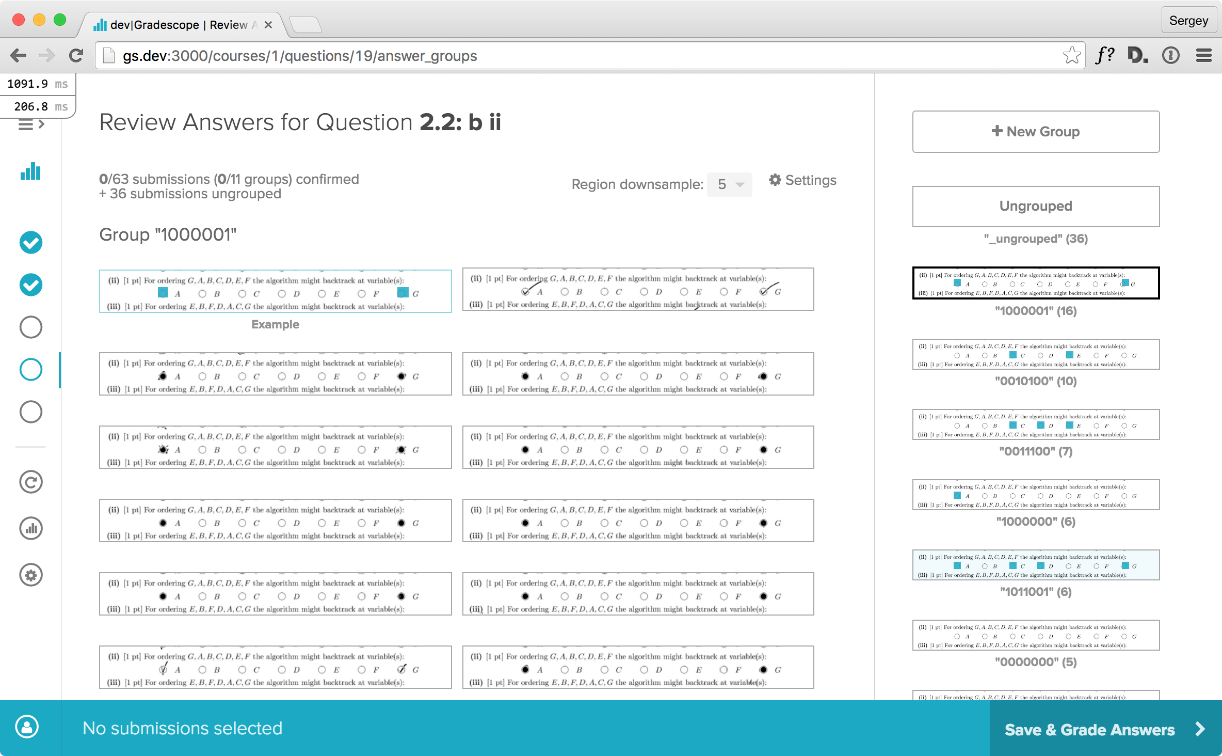Open the Settings link
The height and width of the screenshot is (756, 1222).
[802, 180]
